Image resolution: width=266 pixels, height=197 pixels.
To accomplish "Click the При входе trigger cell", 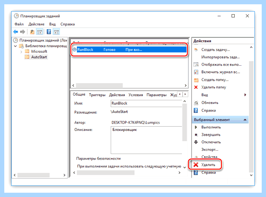I will [x=134, y=49].
